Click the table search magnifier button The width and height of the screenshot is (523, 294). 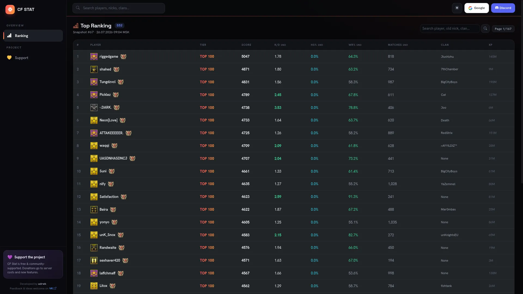click(485, 29)
